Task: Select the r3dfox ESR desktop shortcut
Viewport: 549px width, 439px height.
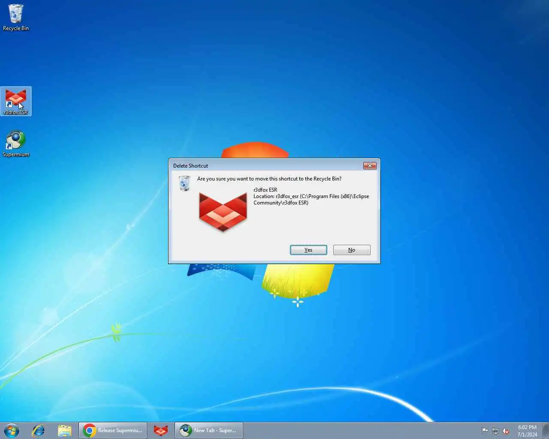Action: click(x=16, y=102)
